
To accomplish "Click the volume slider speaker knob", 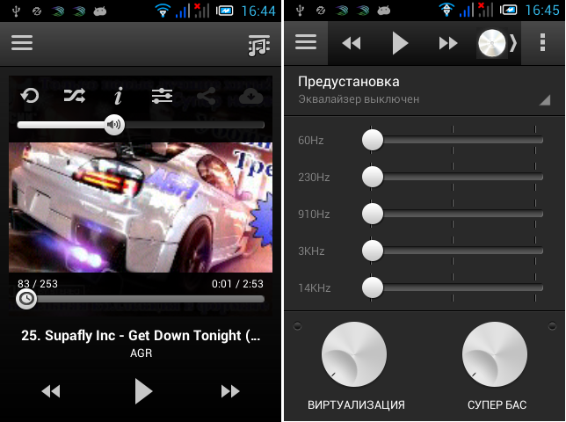I will [113, 125].
